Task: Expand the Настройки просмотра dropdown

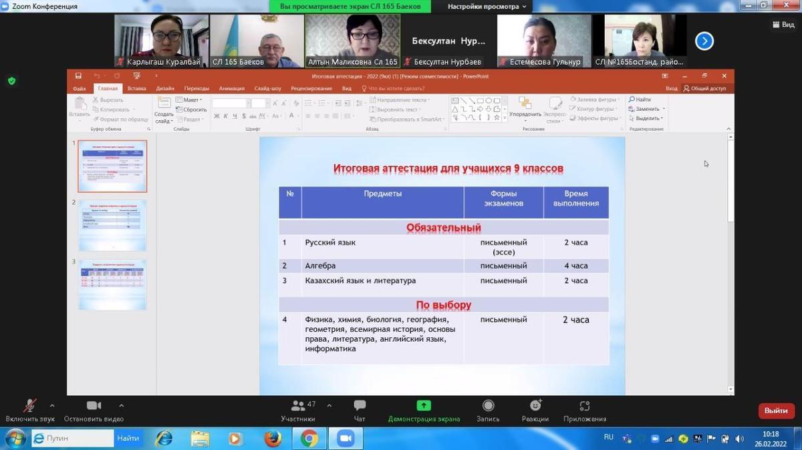Action: point(487,7)
